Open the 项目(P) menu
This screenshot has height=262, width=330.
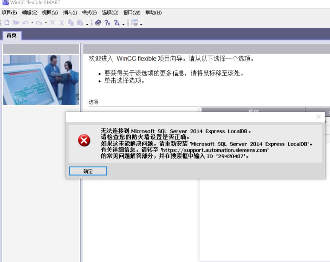(9, 13)
